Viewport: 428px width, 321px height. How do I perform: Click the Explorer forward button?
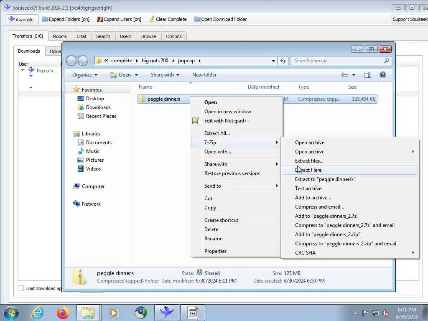coord(83,61)
